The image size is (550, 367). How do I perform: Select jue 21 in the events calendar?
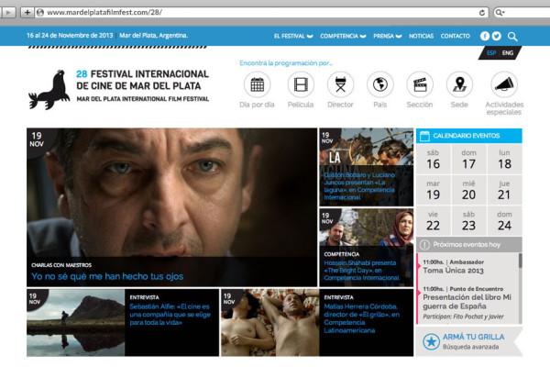tap(505, 190)
